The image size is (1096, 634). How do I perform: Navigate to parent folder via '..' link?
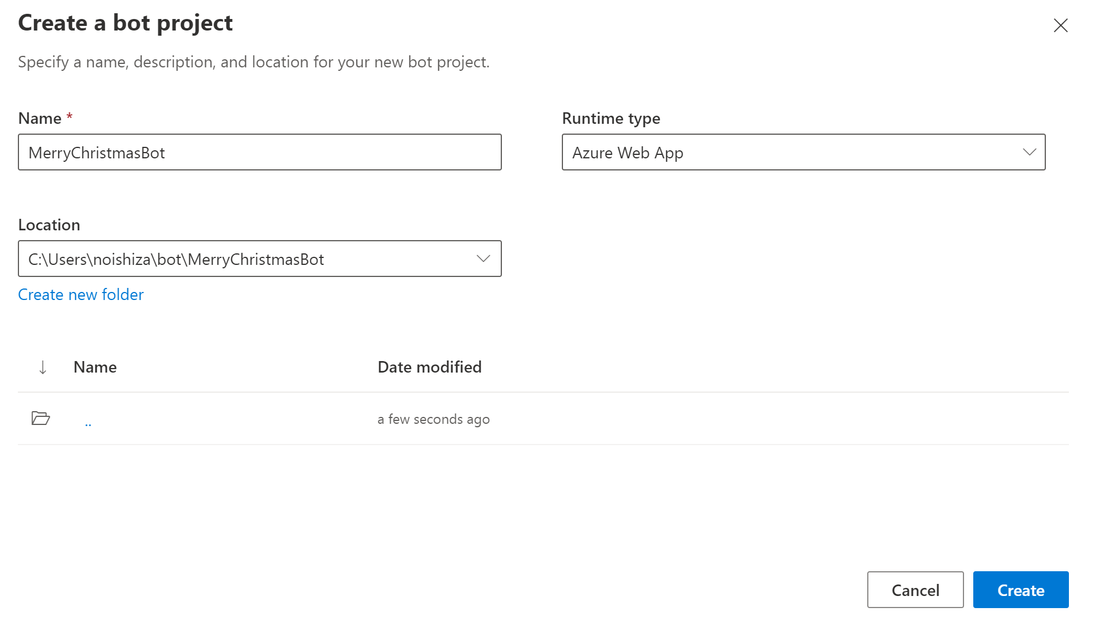click(x=88, y=423)
